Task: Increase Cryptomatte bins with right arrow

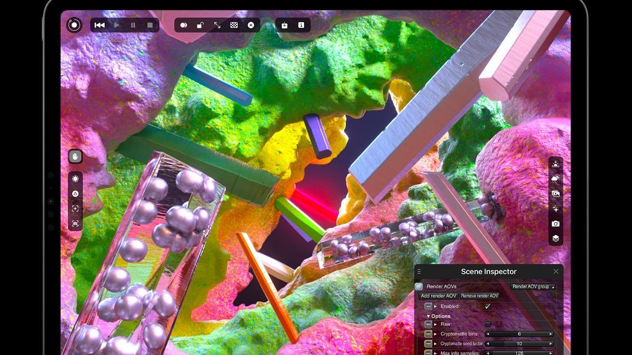Action: 551,334
